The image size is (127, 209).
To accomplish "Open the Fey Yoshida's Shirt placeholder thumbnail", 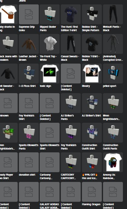I will coord(29,103).
